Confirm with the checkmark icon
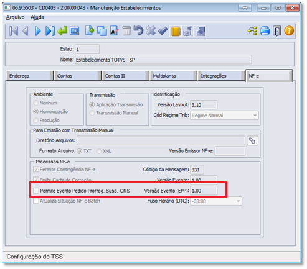 tap(163, 31)
